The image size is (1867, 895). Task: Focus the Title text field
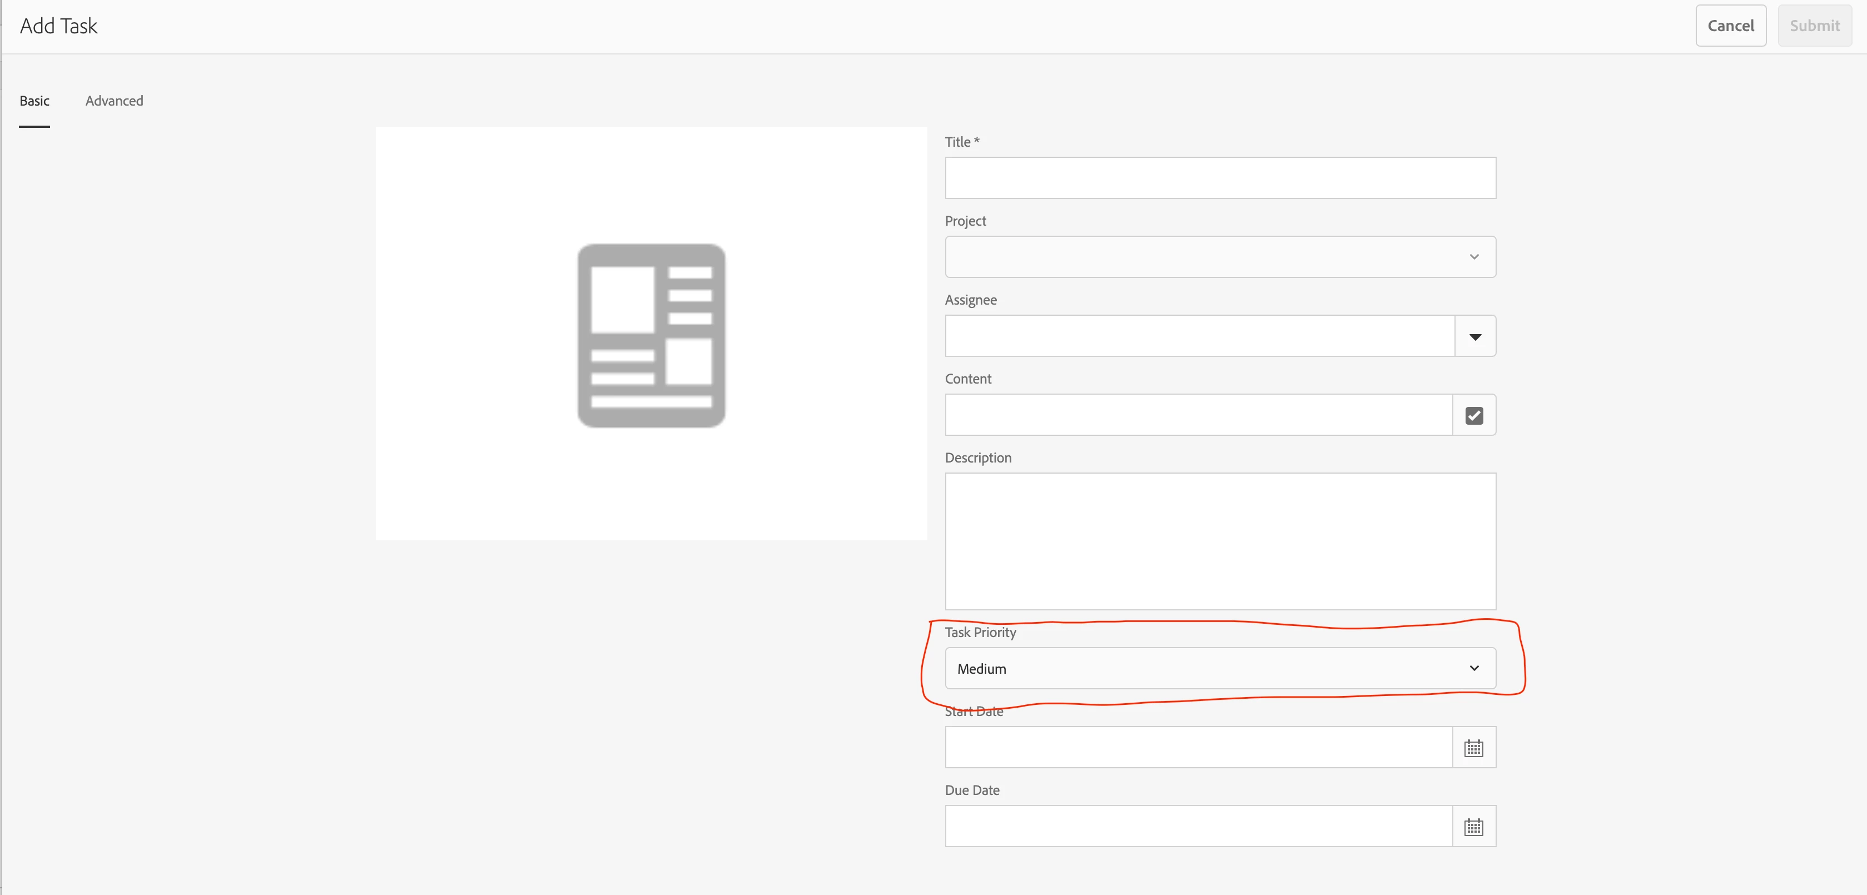[x=1220, y=178]
